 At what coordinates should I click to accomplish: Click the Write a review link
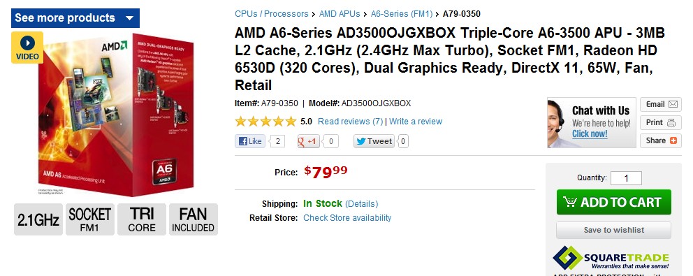point(416,121)
